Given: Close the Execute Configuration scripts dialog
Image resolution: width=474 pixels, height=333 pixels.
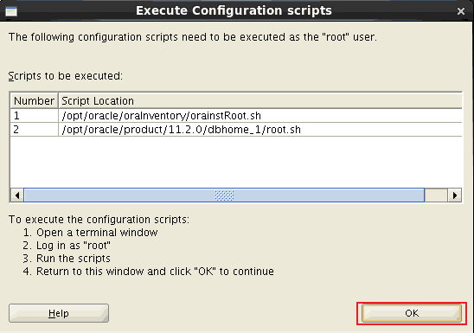Looking at the screenshot, I should [x=461, y=11].
